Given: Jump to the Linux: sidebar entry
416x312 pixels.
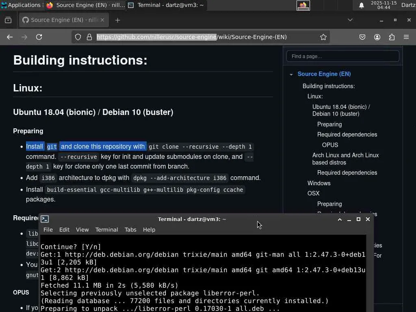Looking at the screenshot, I should (315, 96).
